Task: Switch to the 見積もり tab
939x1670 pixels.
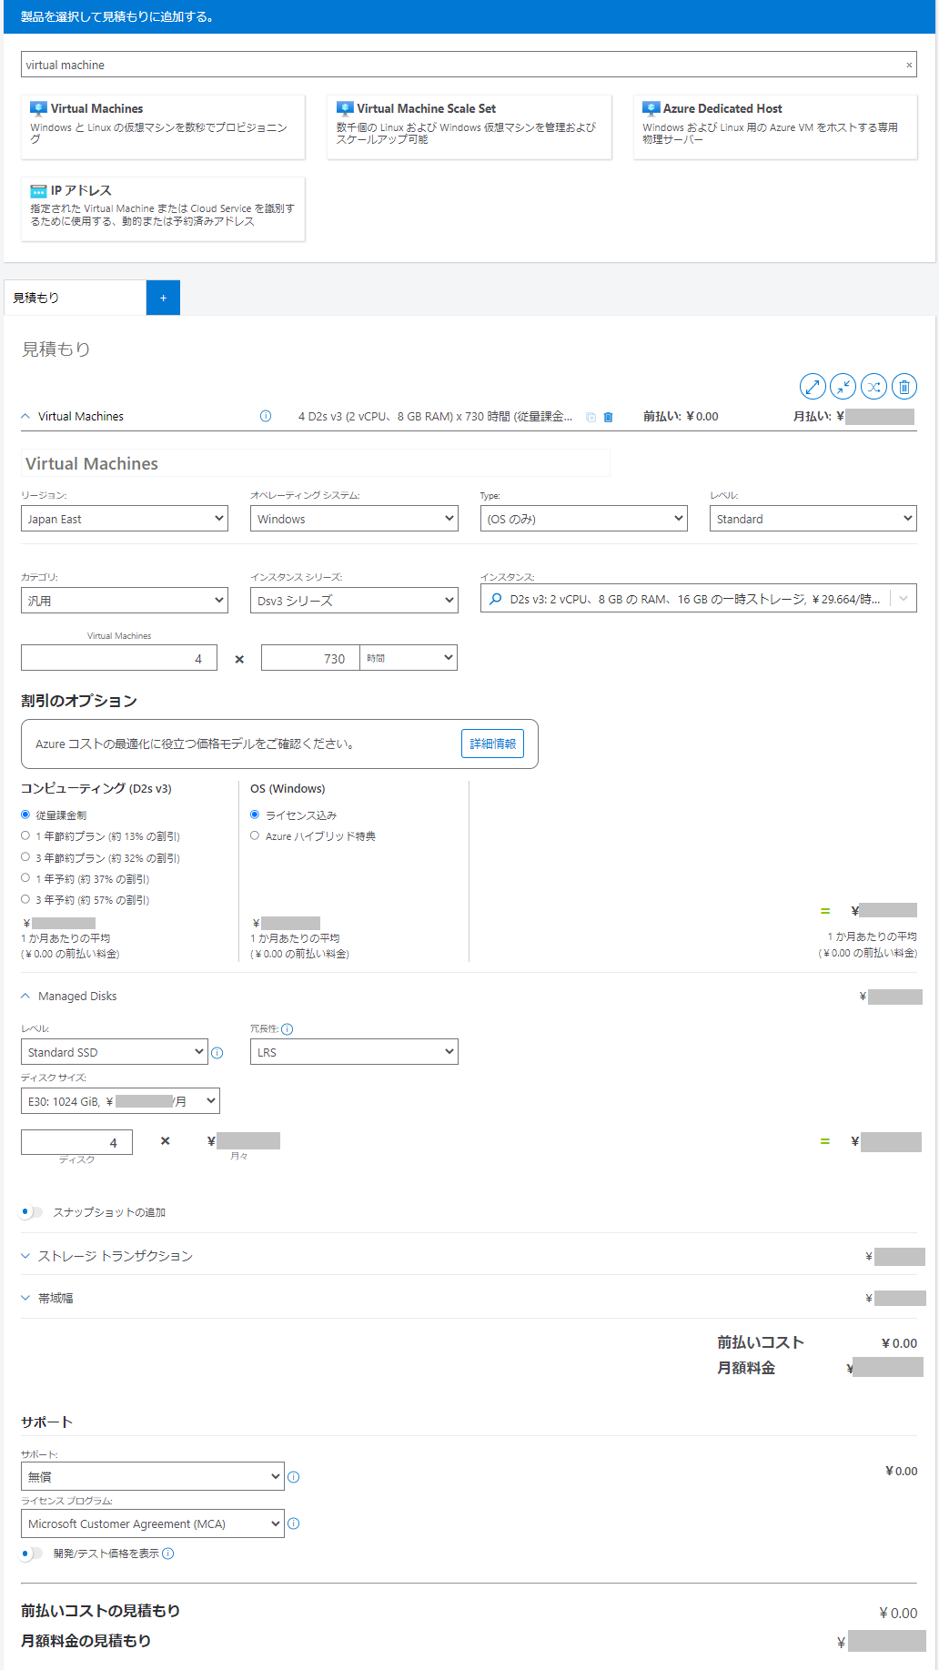Action: [x=75, y=298]
